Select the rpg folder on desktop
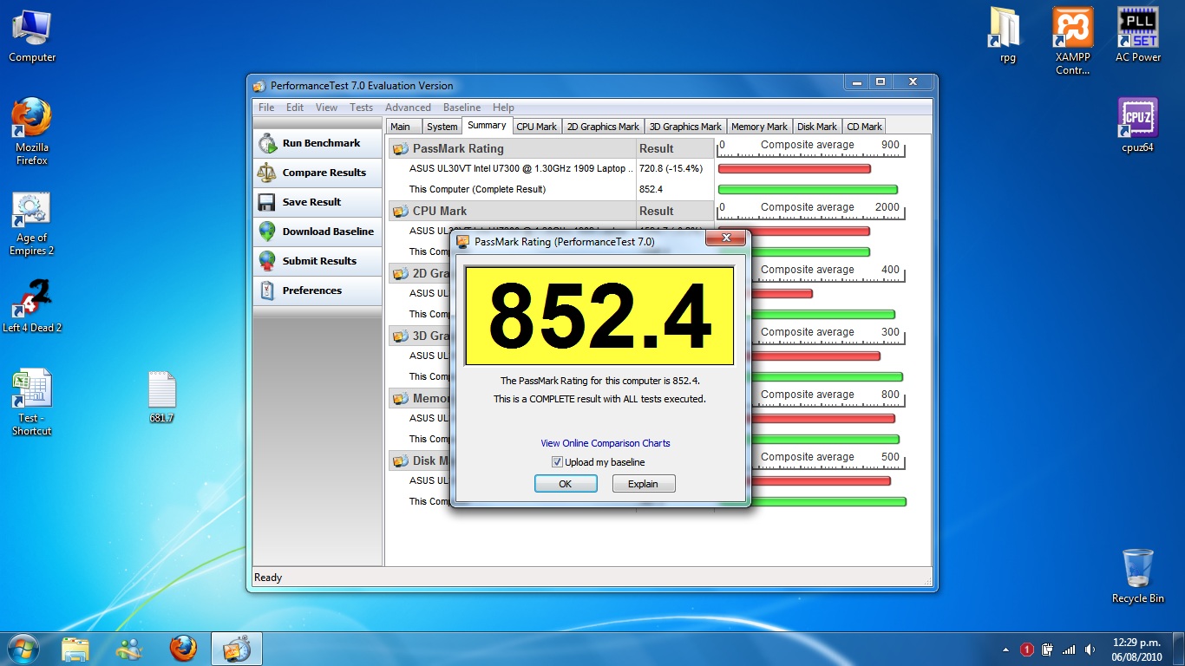The height and width of the screenshot is (666, 1185). (x=1007, y=36)
